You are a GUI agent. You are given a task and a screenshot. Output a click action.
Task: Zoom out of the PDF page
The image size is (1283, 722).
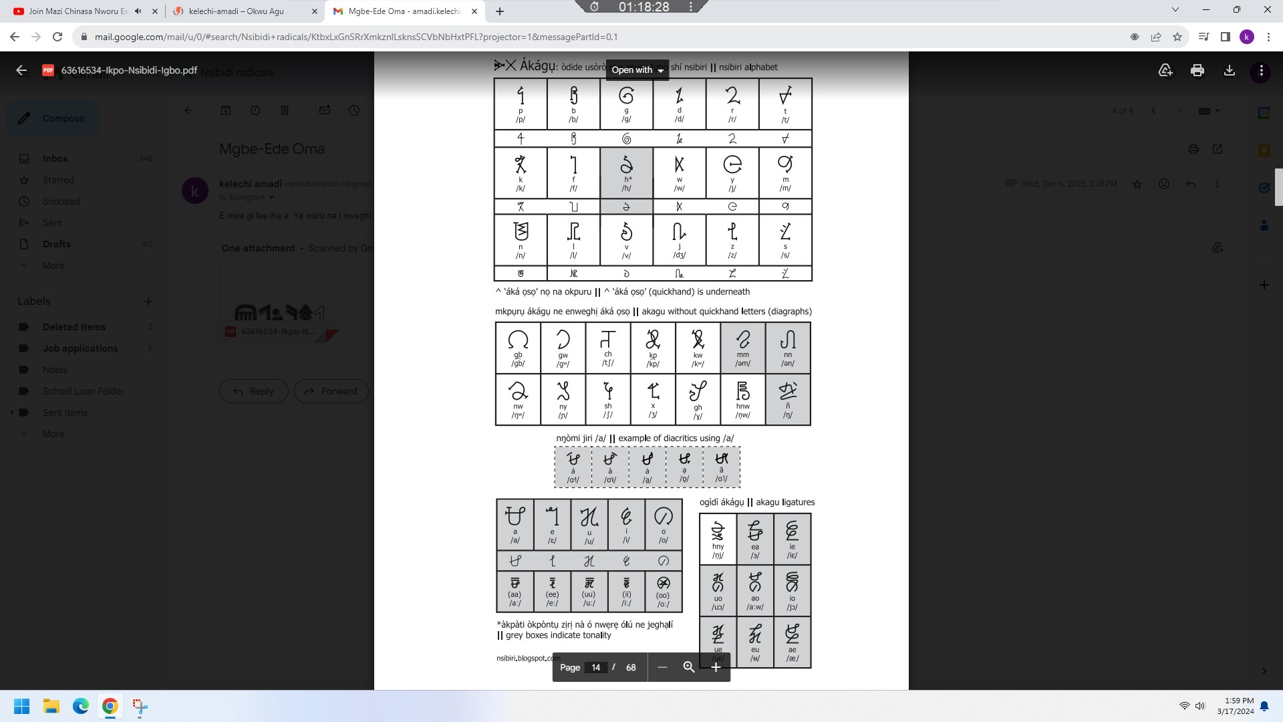click(662, 667)
